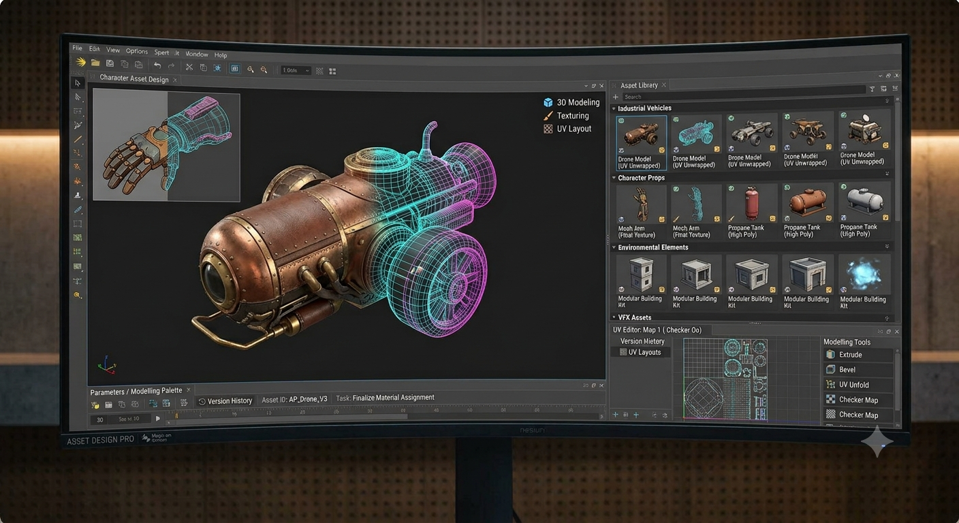The image size is (959, 523).
Task: Toggle Checker Map directly below UV Unfold
Action: 858,400
